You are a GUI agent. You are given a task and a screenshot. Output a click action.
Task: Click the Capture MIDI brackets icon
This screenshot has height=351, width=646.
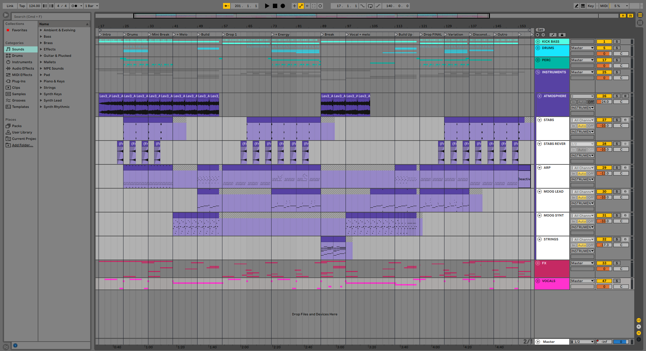point(314,6)
